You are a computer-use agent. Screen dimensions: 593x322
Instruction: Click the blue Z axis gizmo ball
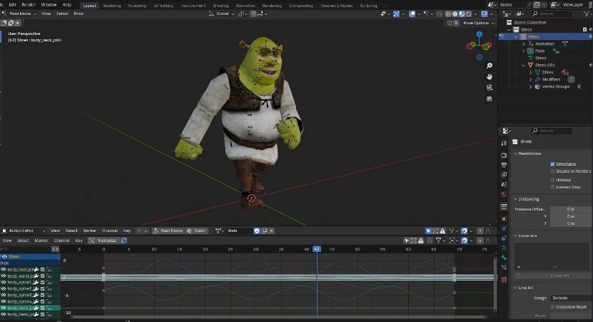click(x=479, y=34)
